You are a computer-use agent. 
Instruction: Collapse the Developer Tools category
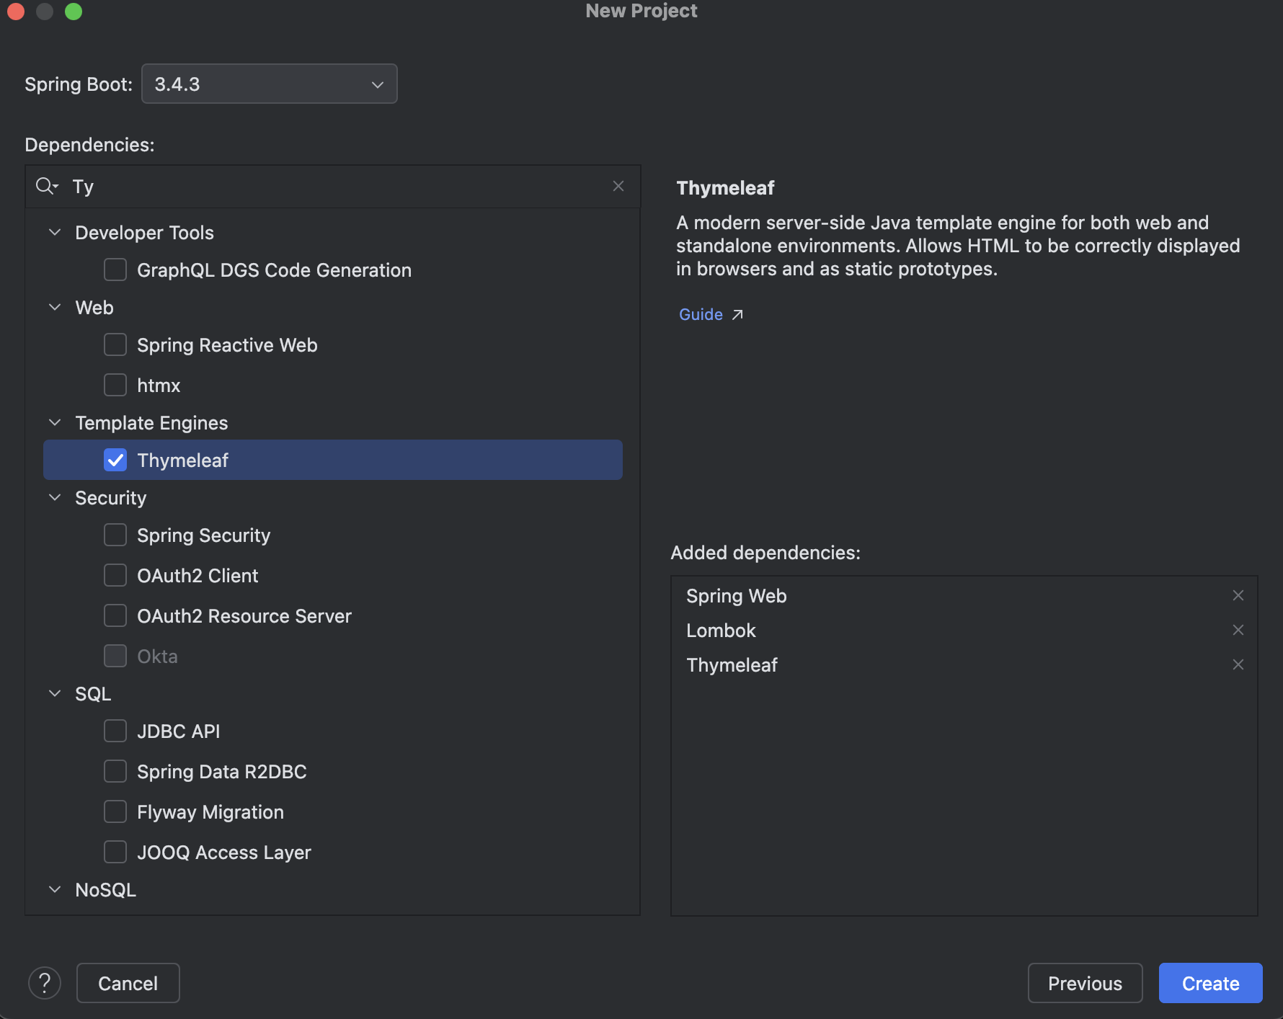coord(55,232)
